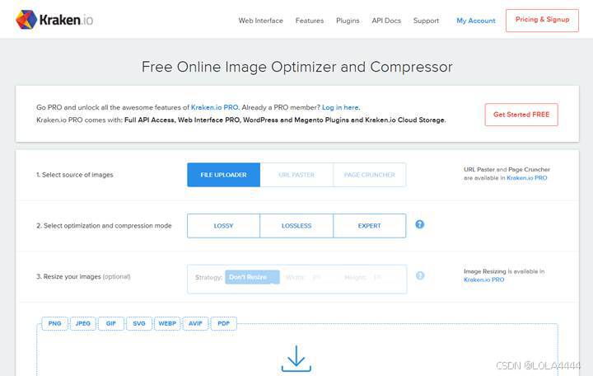
Task: Click '1. Select source of images' label
Action: point(75,175)
